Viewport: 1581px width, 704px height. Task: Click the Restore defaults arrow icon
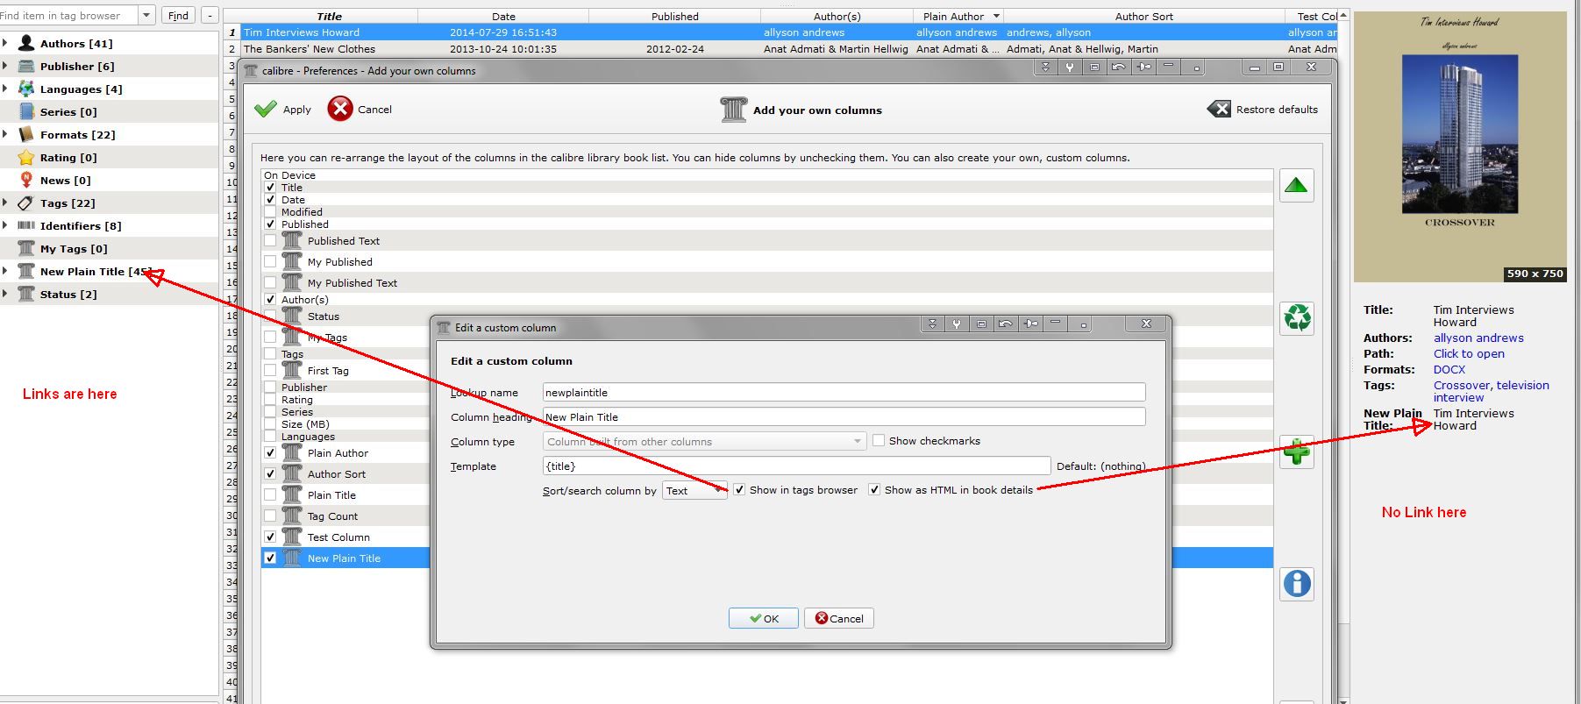coord(1219,109)
